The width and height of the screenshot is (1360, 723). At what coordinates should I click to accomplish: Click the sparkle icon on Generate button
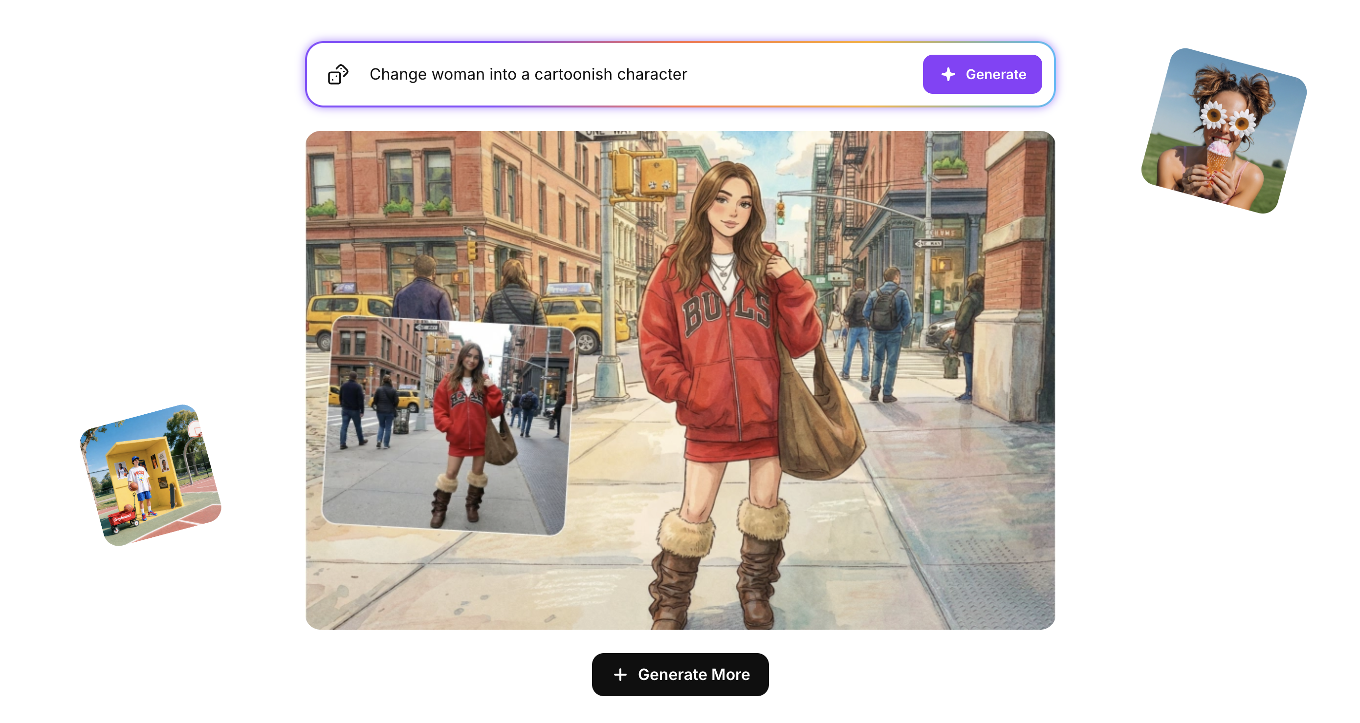[x=948, y=74]
